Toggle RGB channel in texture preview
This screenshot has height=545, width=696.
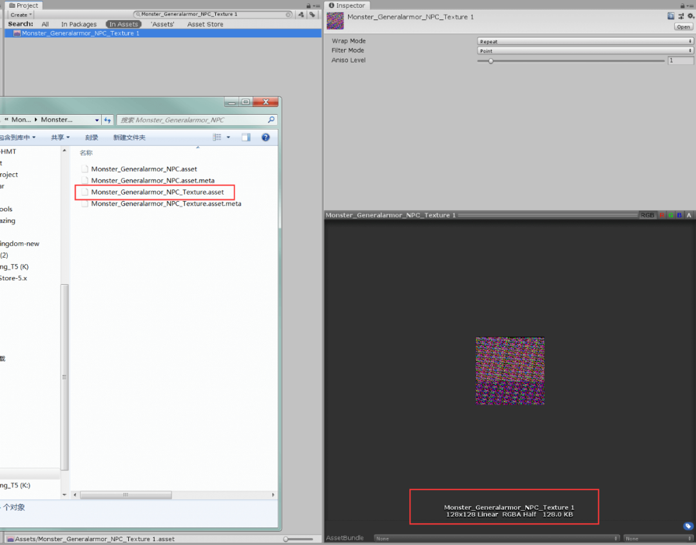pyautogui.click(x=647, y=215)
